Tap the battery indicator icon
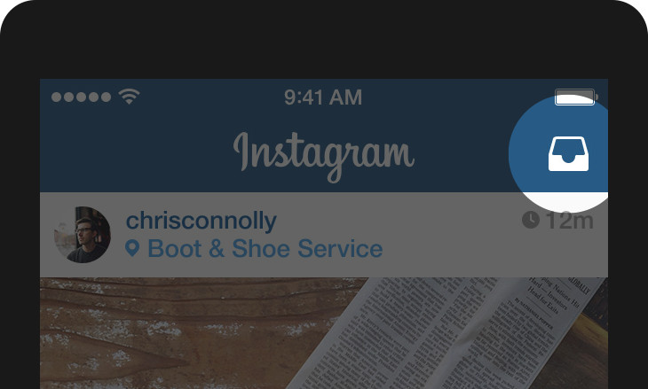 click(576, 97)
